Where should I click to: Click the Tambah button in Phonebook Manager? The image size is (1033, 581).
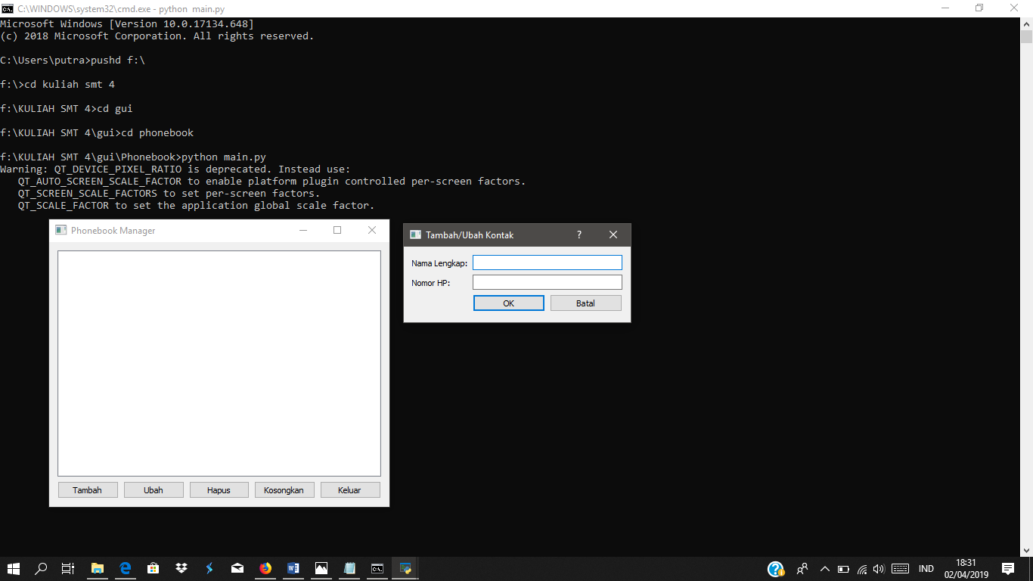click(x=88, y=489)
